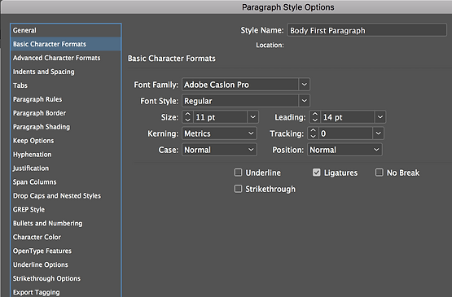Click the Tracking stepper arrows
The image size is (452, 297).
[x=313, y=133]
